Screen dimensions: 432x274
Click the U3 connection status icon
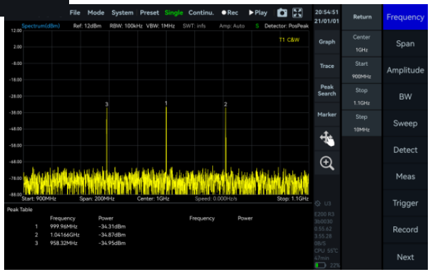tap(318, 203)
